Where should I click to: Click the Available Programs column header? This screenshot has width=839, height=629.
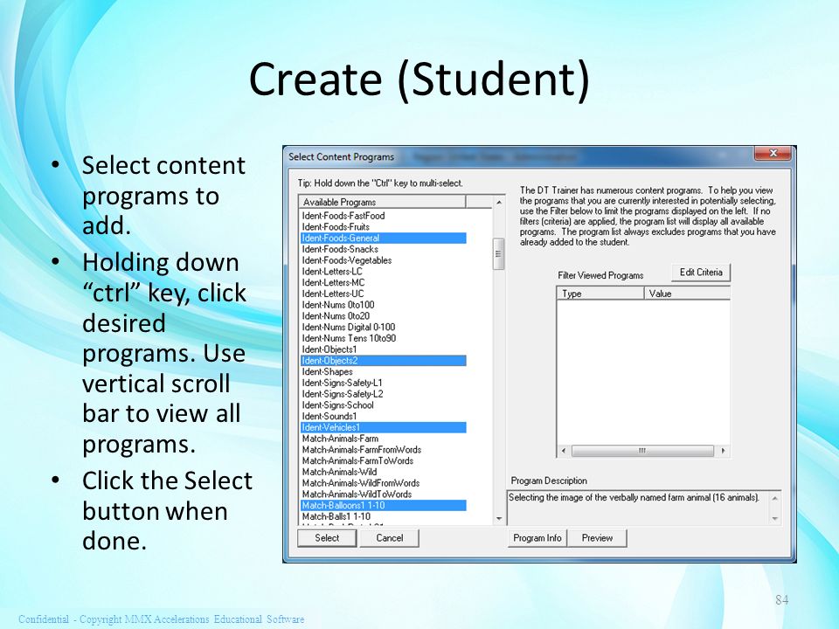click(382, 202)
